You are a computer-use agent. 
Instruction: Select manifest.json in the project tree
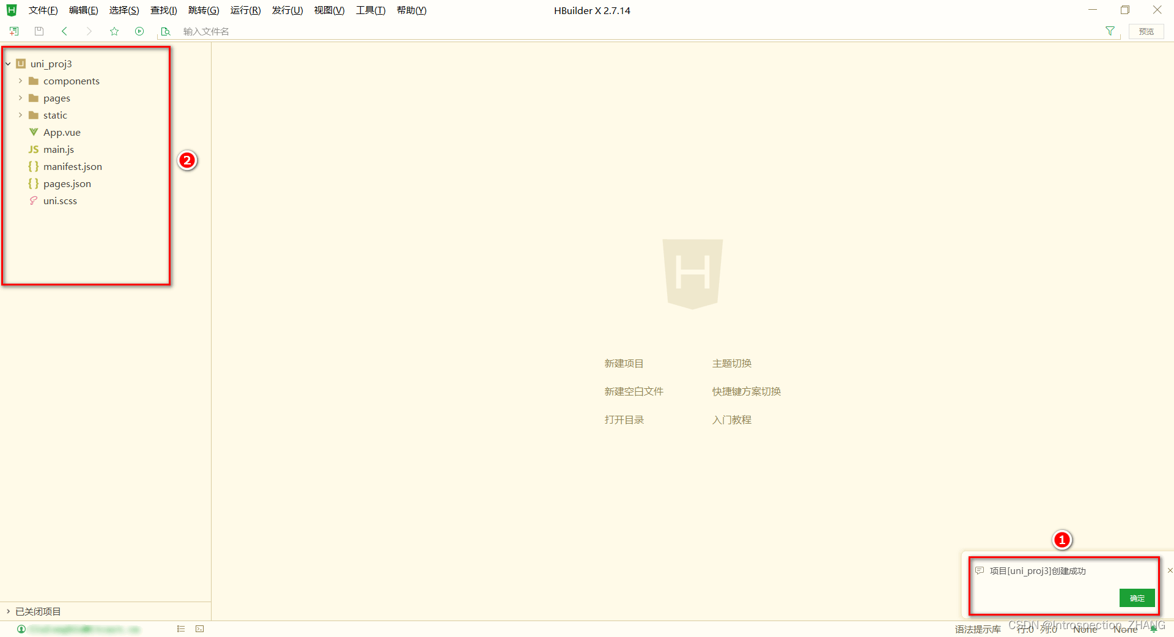(x=73, y=166)
